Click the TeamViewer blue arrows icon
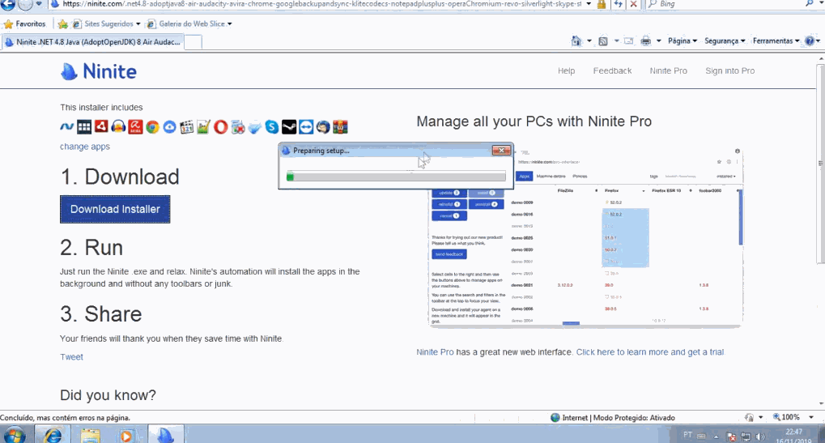The height and width of the screenshot is (443, 825). pyautogui.click(x=306, y=127)
